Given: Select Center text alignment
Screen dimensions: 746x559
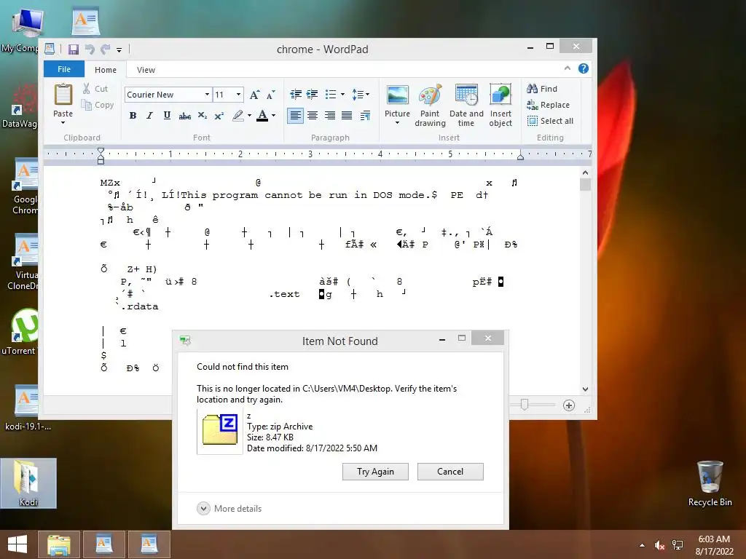Looking at the screenshot, I should click(313, 116).
